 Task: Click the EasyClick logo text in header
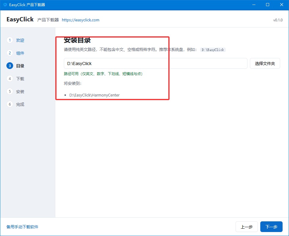click(20, 19)
